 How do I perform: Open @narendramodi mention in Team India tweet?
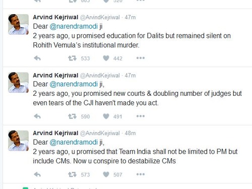pos(74,142)
